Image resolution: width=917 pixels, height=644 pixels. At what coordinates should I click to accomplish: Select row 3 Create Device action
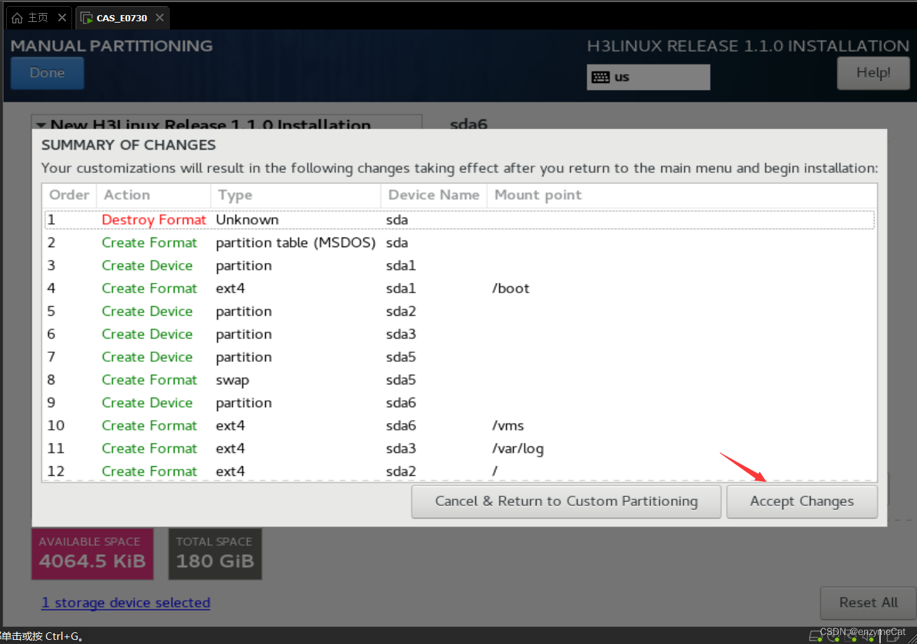(147, 266)
